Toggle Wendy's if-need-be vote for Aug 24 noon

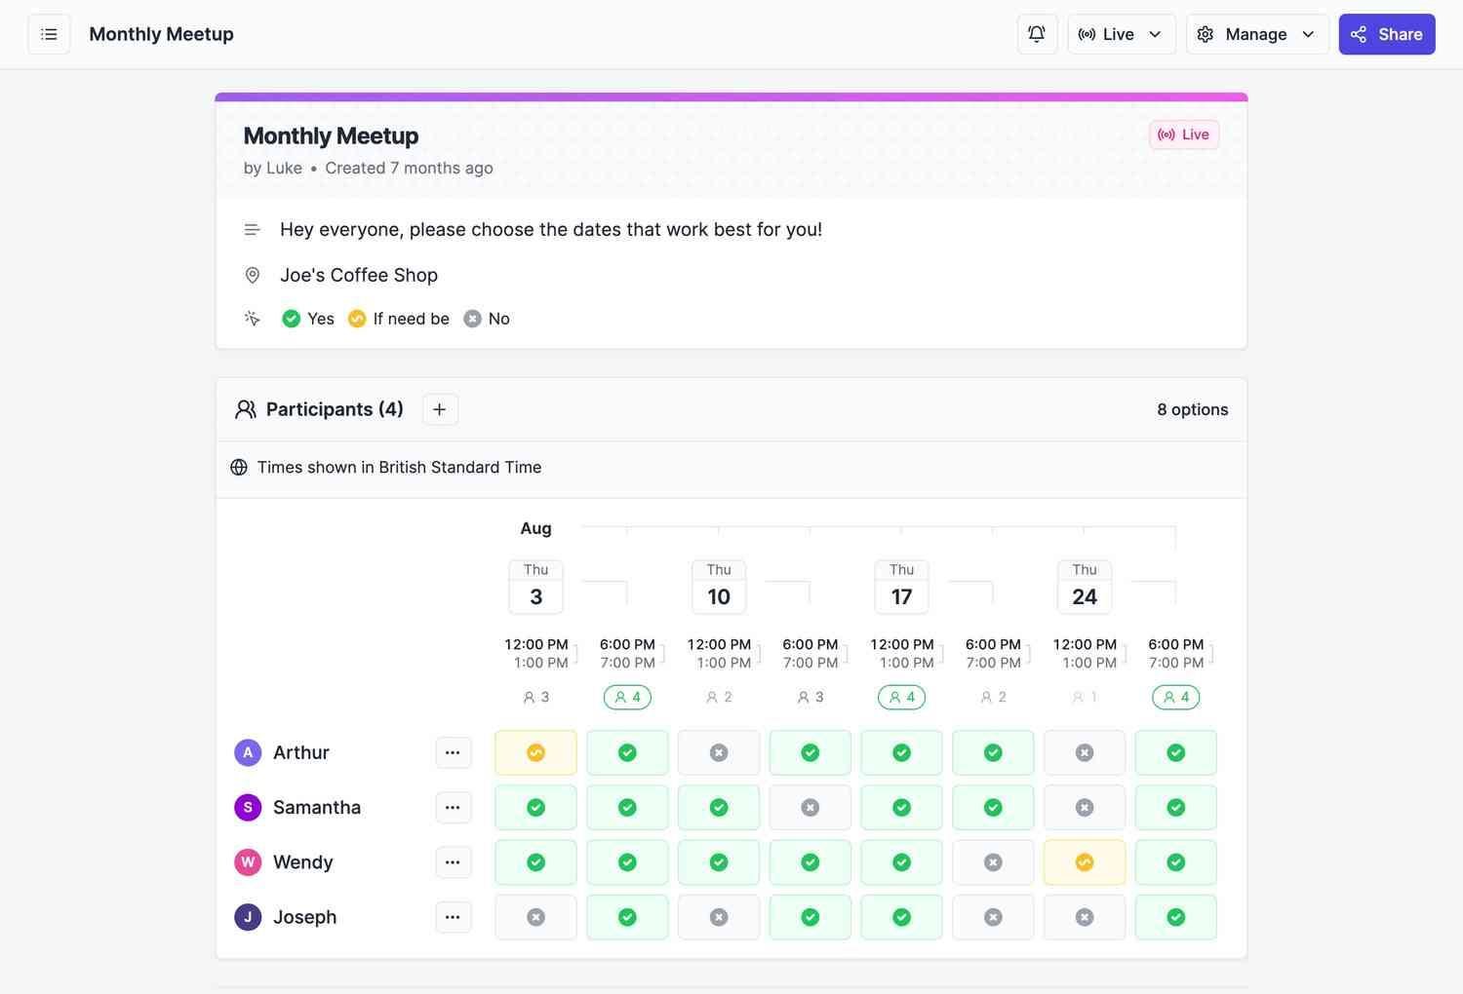(1084, 862)
